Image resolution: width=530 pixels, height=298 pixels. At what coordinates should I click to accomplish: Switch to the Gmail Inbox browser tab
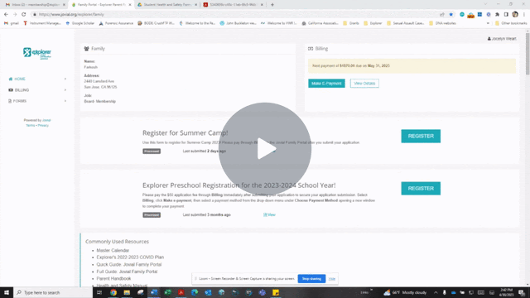(x=35, y=5)
